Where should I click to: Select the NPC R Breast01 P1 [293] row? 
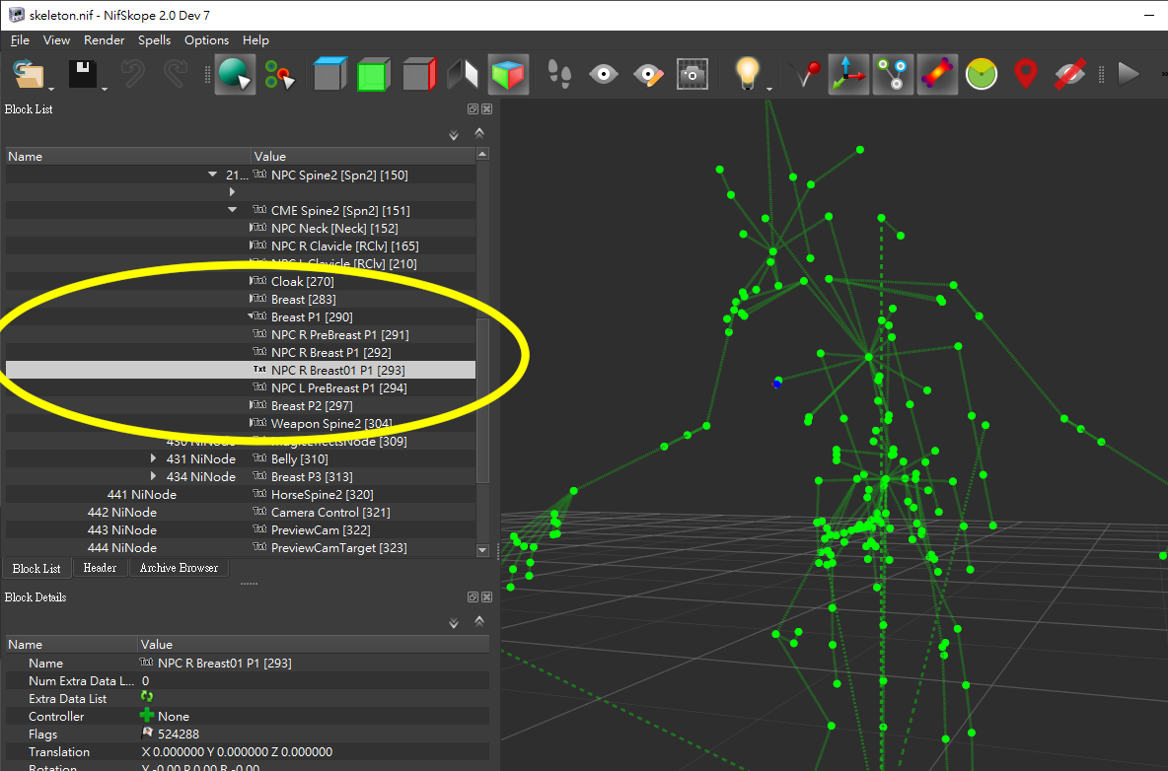[241, 370]
